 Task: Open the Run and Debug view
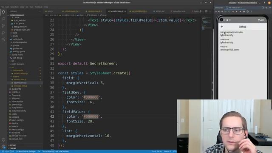pyautogui.click(x=3, y=33)
